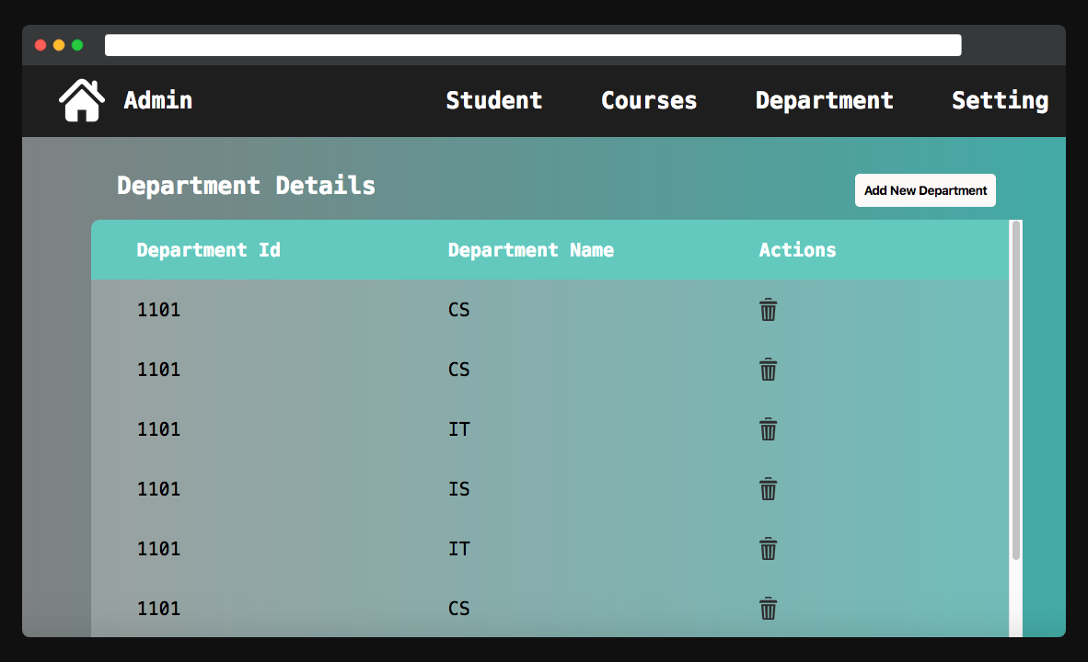This screenshot has height=662, width=1088.
Task: Delete the second CS row with the trash icon
Action: (x=769, y=370)
